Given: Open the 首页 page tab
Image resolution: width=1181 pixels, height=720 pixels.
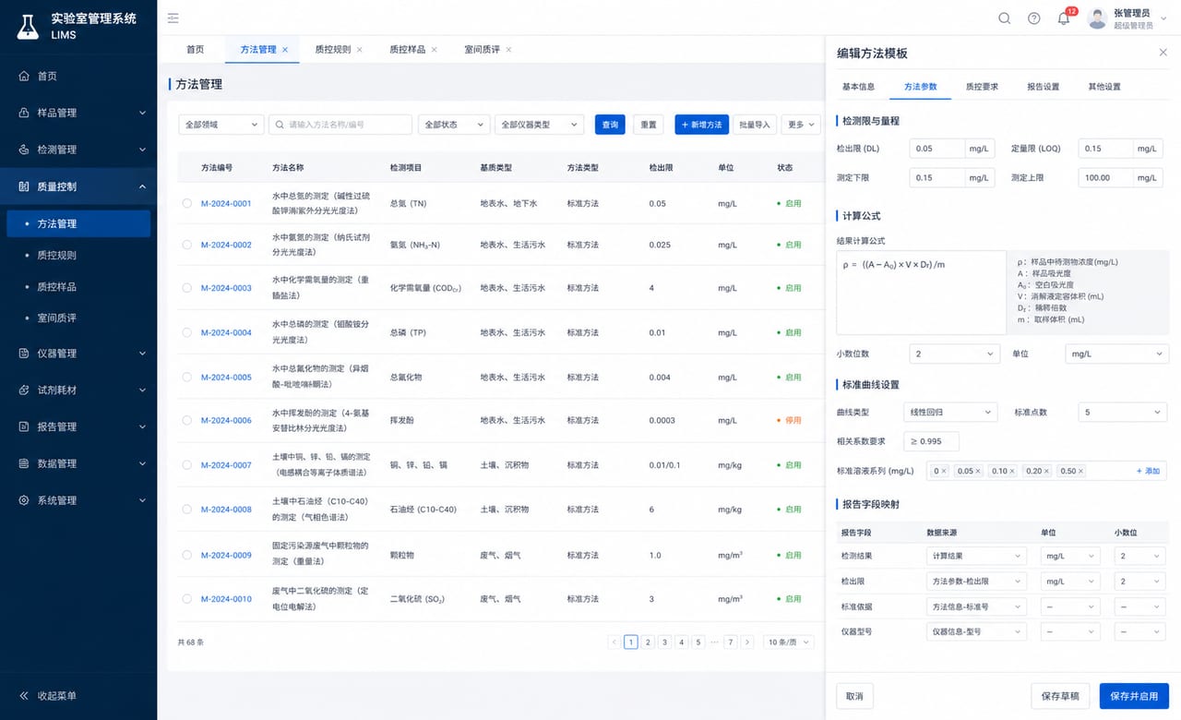Looking at the screenshot, I should pyautogui.click(x=195, y=50).
